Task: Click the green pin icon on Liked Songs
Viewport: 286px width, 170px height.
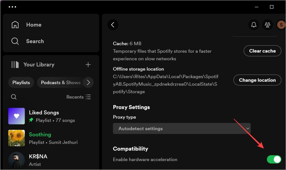Action: click(x=31, y=120)
